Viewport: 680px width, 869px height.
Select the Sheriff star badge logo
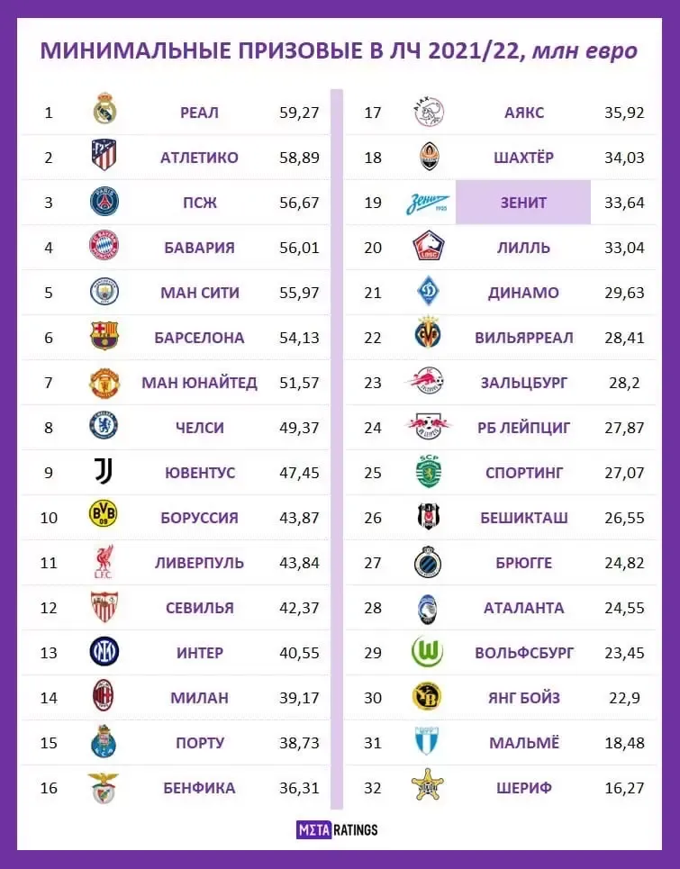click(x=428, y=787)
